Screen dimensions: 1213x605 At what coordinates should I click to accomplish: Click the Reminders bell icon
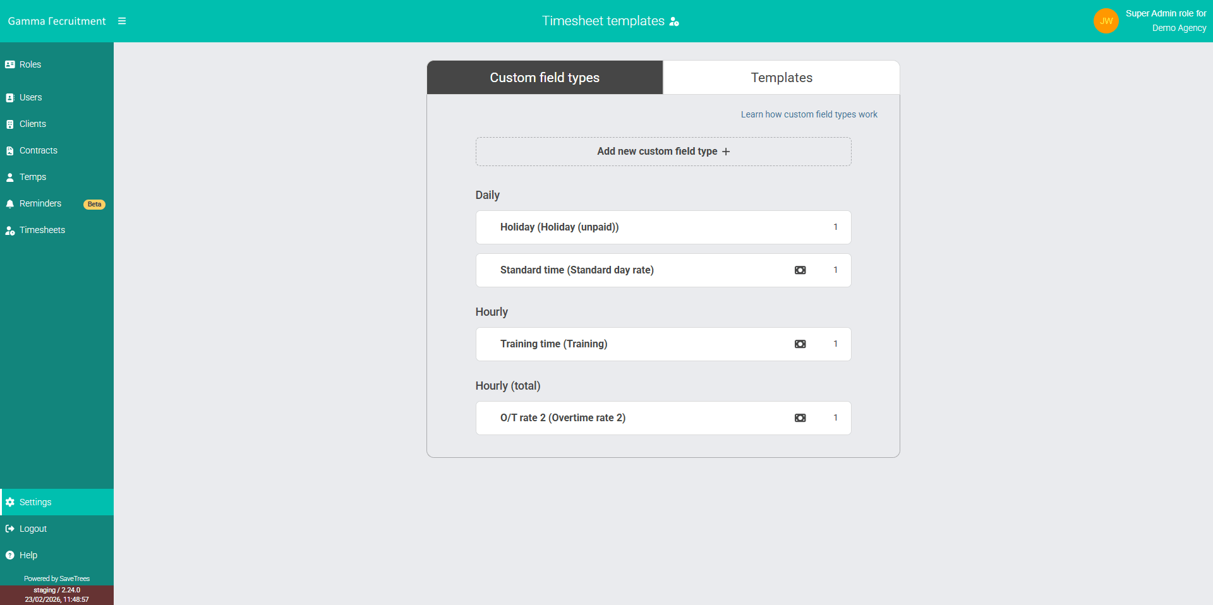point(9,203)
